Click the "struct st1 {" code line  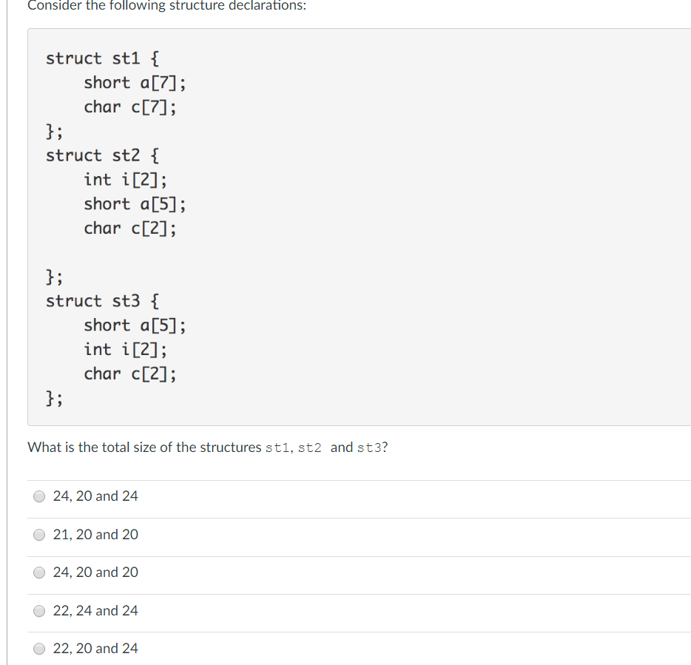coord(103,58)
